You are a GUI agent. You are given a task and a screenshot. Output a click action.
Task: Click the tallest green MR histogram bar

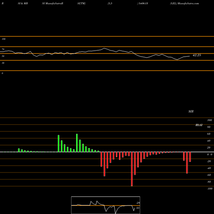pos(77,143)
